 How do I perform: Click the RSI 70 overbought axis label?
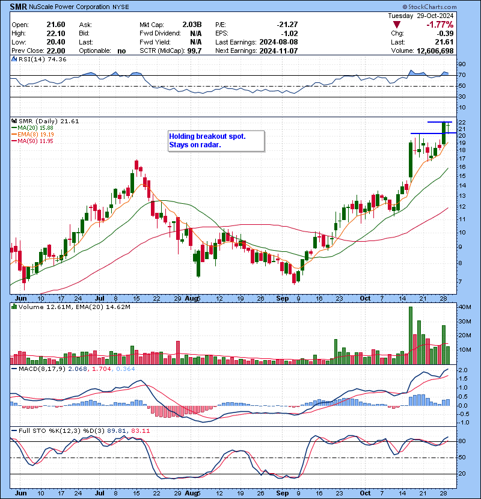tap(462, 75)
